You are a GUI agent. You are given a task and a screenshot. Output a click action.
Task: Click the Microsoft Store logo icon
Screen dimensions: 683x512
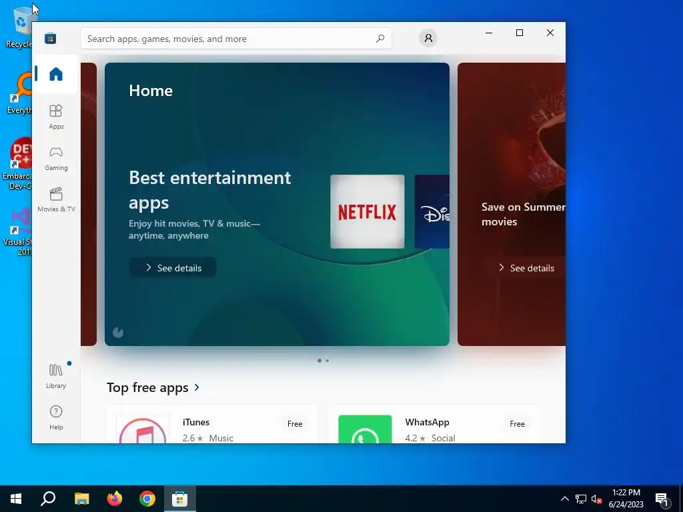(x=51, y=38)
